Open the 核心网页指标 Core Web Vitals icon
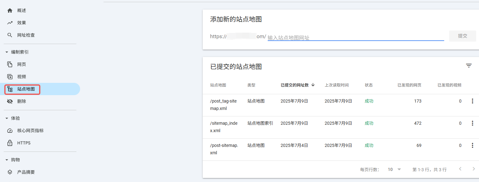This screenshot has height=182, width=479. click(x=10, y=130)
